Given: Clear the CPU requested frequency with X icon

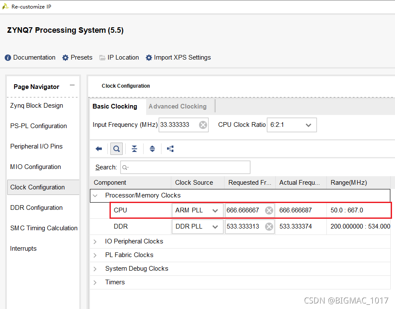Looking at the screenshot, I should click(269, 210).
